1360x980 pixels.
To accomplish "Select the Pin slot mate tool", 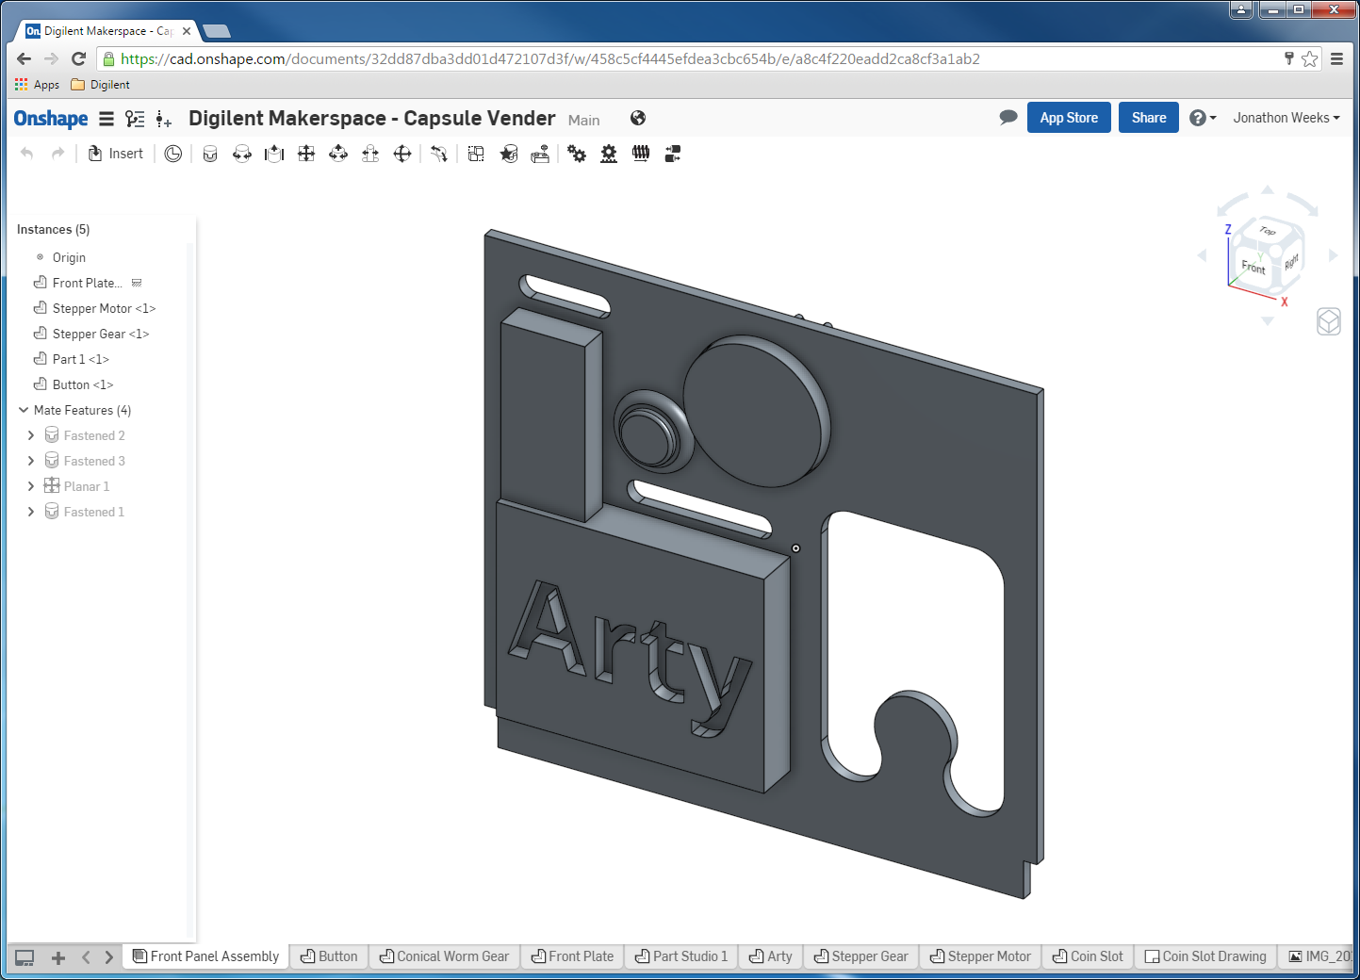I will pos(370,154).
